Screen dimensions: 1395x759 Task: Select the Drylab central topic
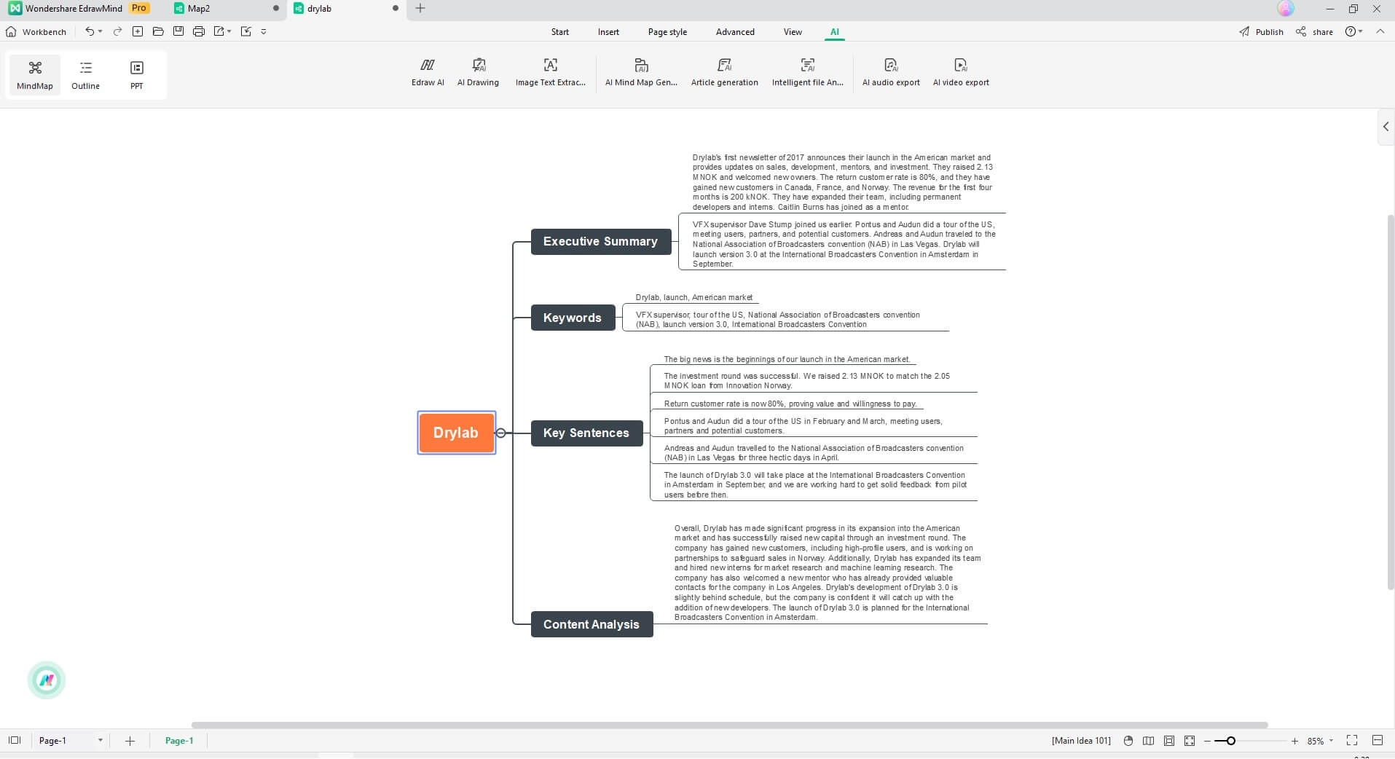click(457, 433)
